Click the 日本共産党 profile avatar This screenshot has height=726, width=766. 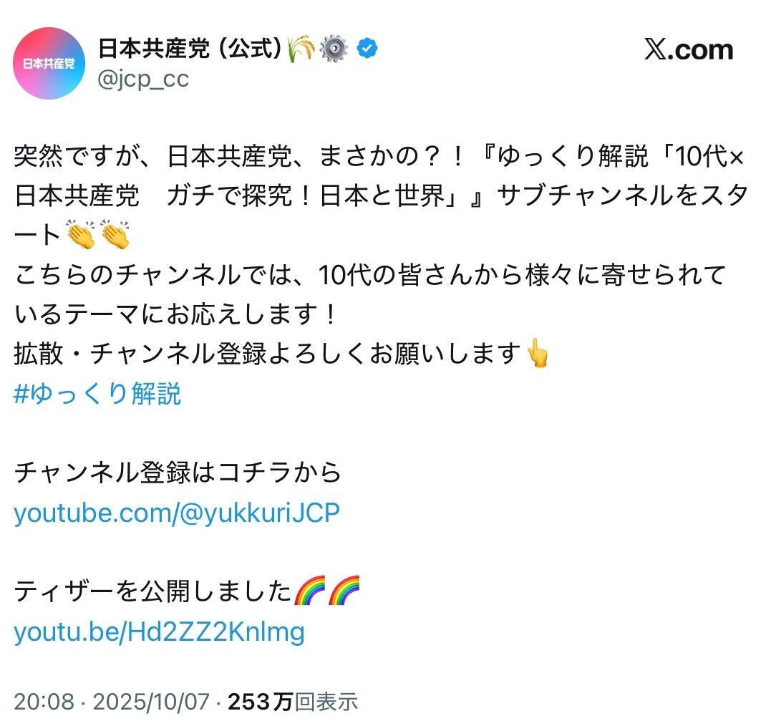[49, 63]
